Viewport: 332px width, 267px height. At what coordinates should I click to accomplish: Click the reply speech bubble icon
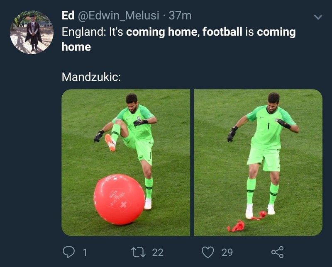click(69, 252)
